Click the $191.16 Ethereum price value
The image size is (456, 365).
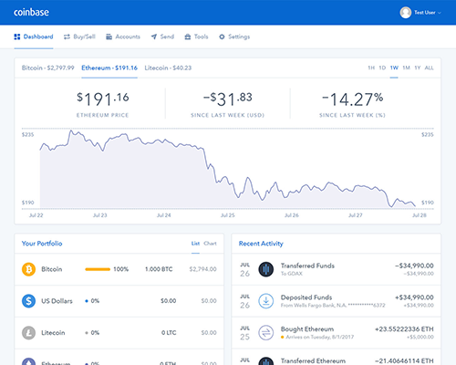pyautogui.click(x=103, y=99)
